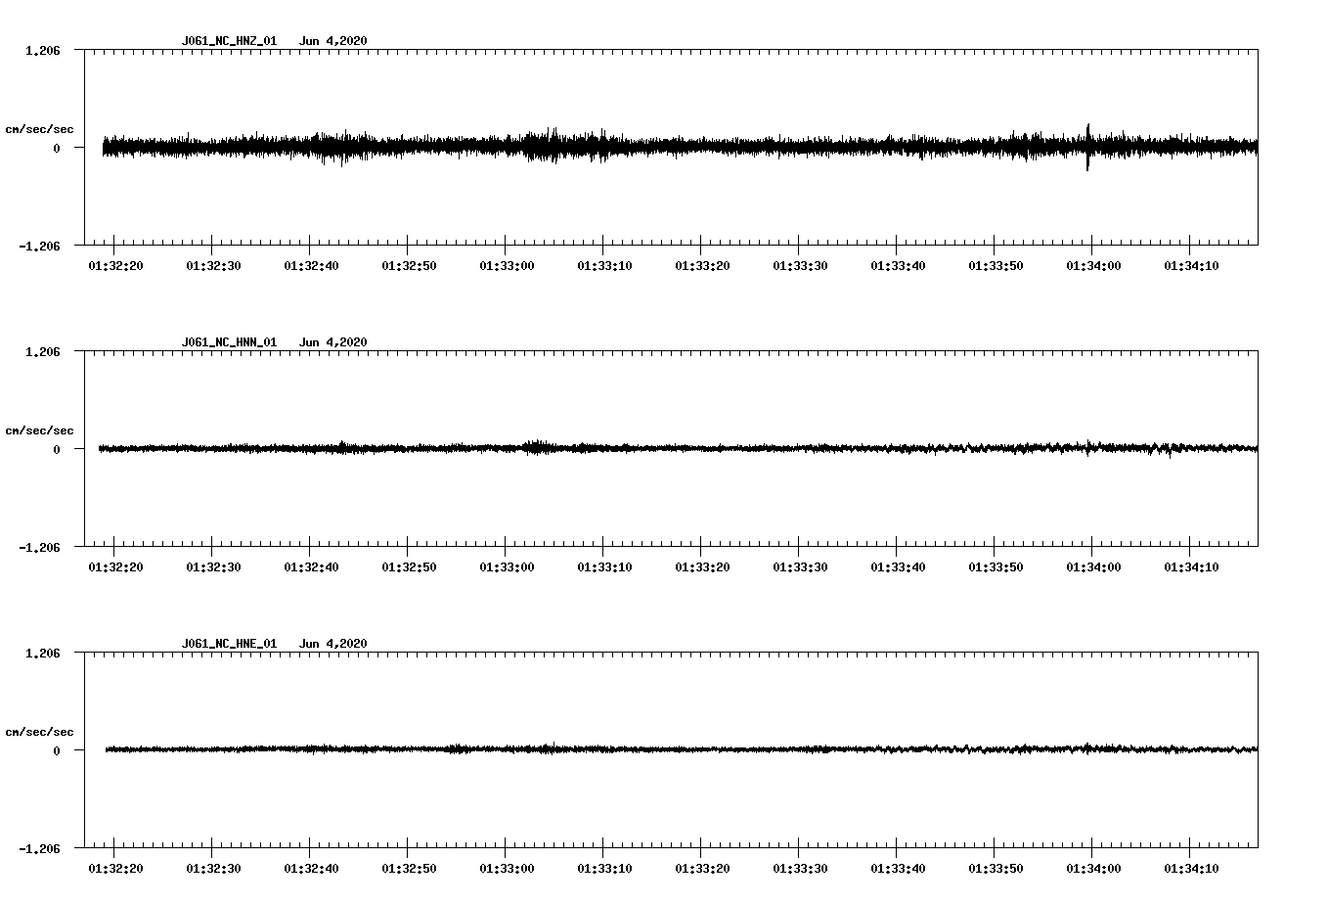Click the J061_NC_HNZ_01 channel title
Image resolution: width=1328 pixels, height=904 pixels.
[x=229, y=41]
